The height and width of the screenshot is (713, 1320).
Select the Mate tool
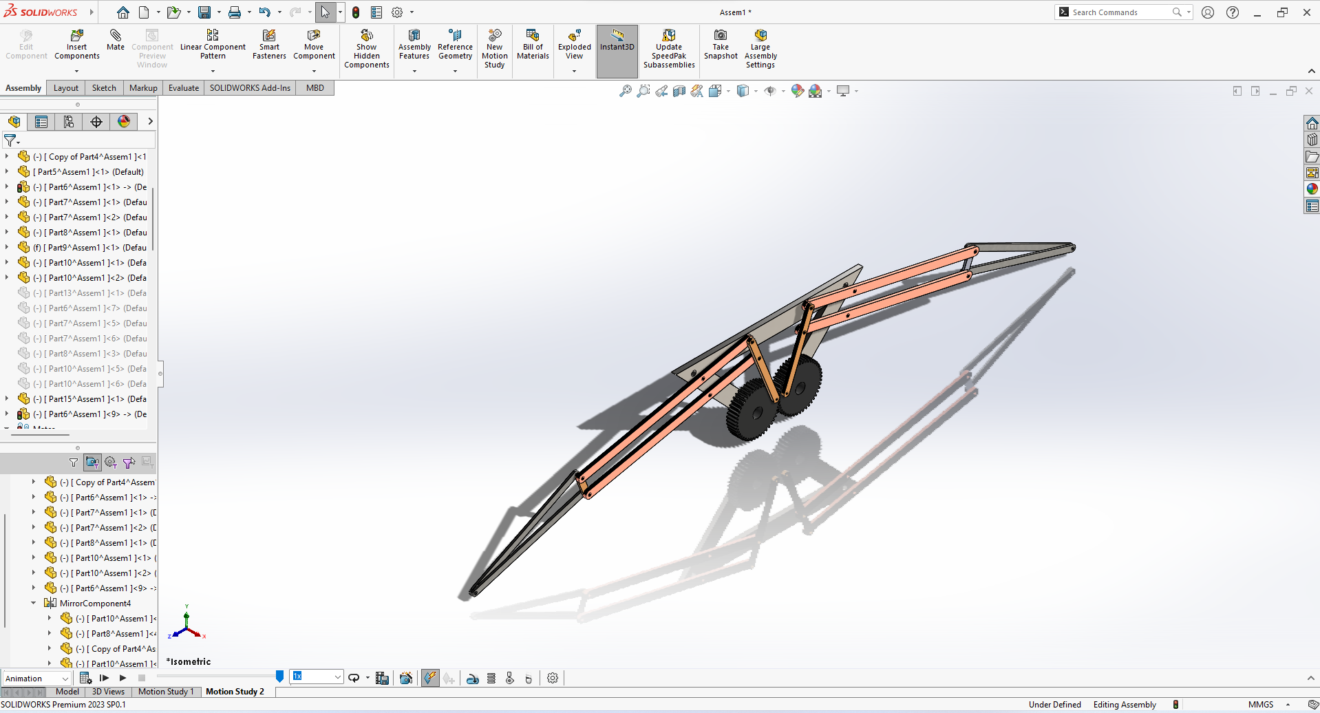click(x=116, y=40)
